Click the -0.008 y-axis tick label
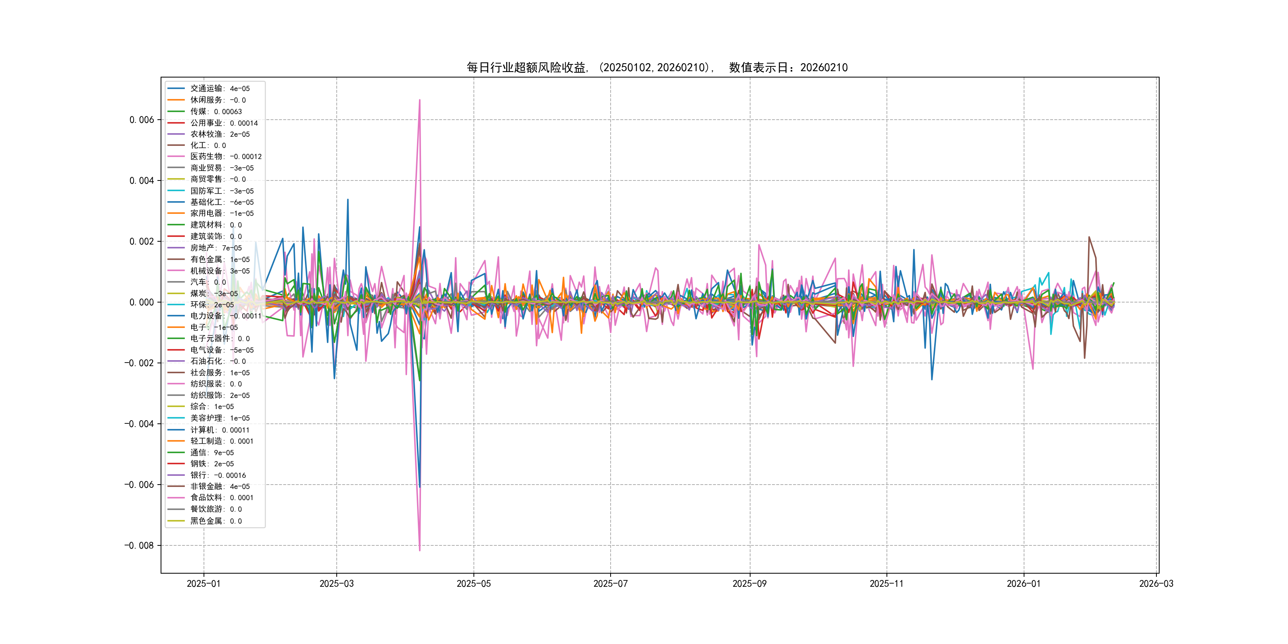 (139, 545)
